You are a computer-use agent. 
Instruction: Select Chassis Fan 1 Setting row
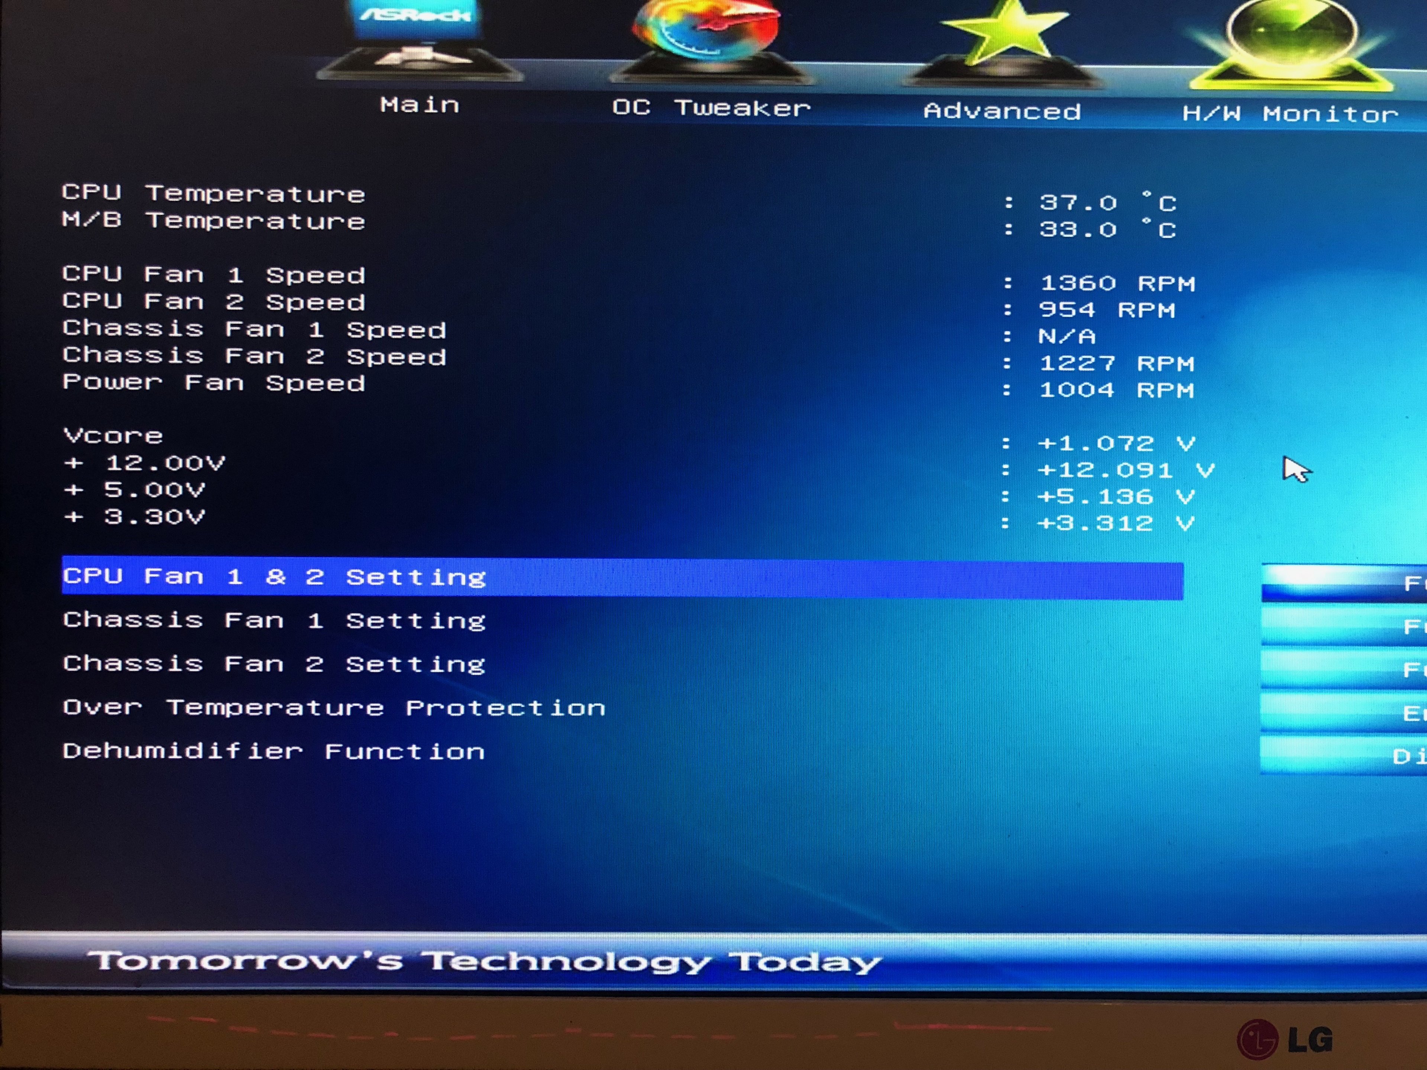click(x=274, y=620)
